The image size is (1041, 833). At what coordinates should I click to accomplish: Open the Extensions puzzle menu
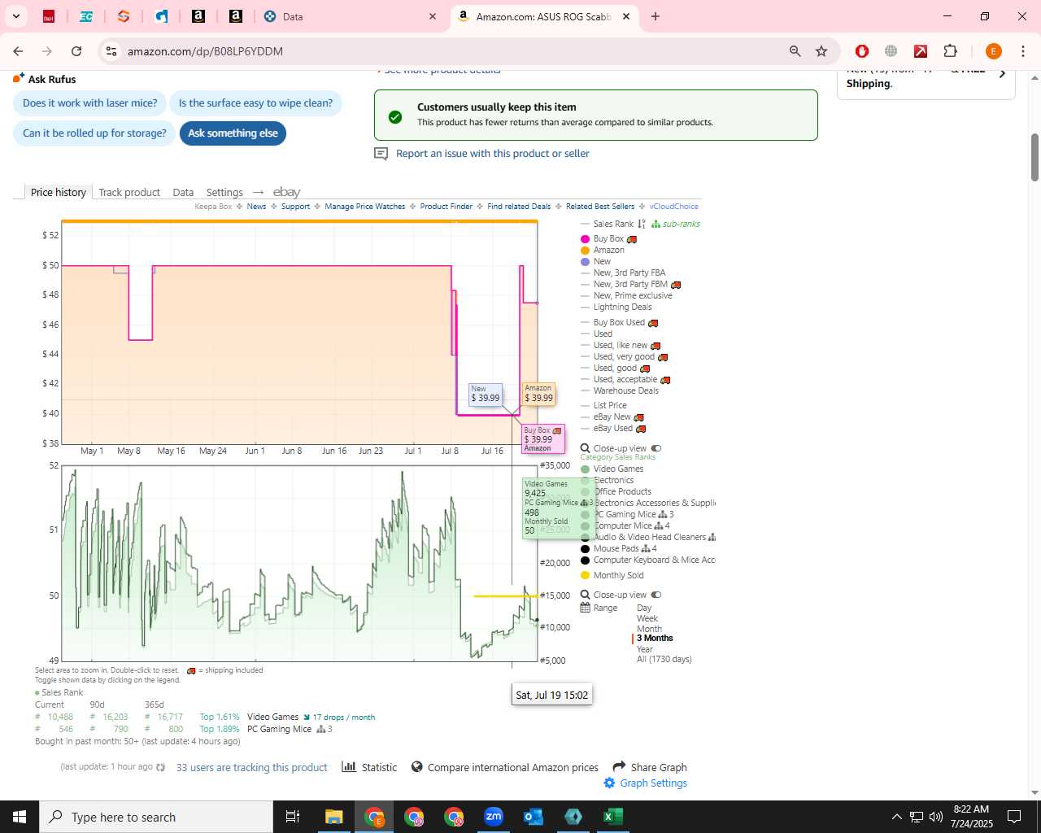click(950, 51)
